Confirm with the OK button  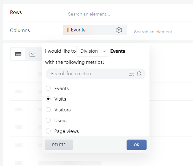(x=136, y=145)
